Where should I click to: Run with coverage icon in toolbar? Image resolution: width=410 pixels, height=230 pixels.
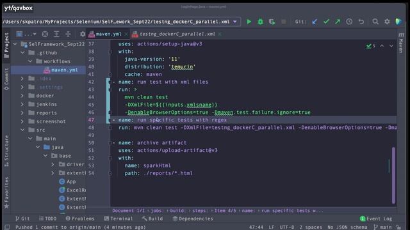coord(272,22)
